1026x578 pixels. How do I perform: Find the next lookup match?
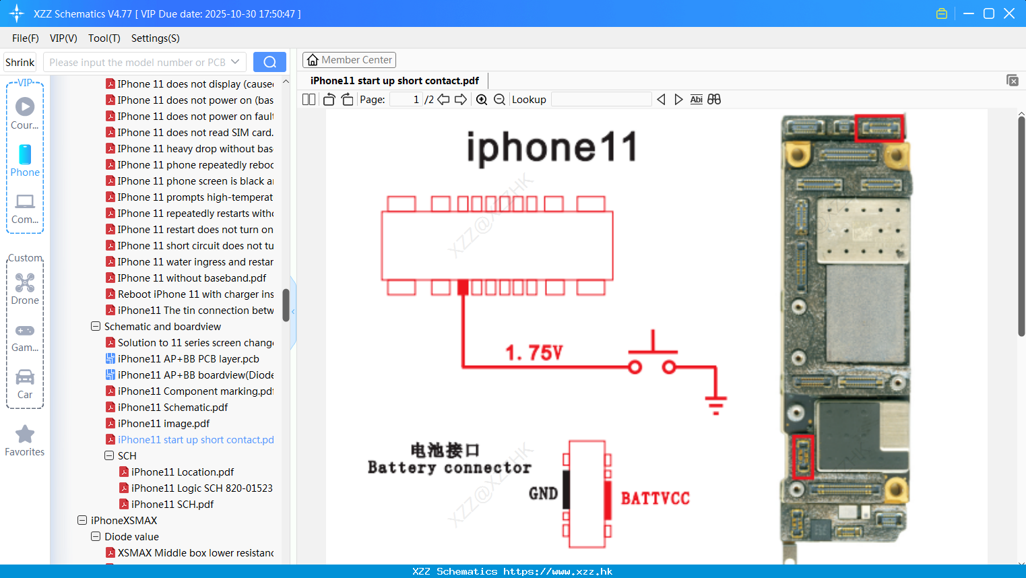pyautogui.click(x=678, y=100)
